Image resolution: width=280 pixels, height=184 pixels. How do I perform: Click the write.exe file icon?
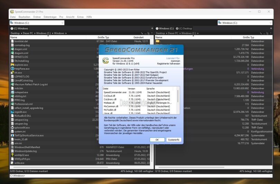point(12,163)
